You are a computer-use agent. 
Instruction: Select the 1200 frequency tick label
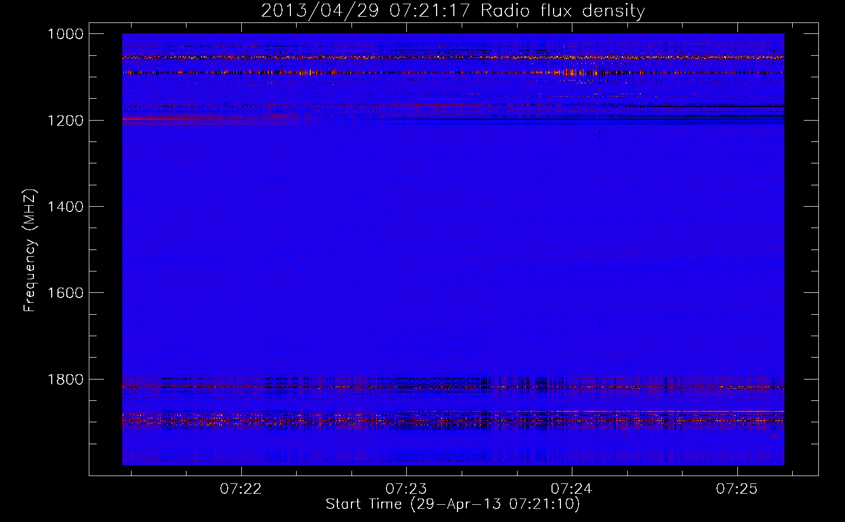(66, 121)
